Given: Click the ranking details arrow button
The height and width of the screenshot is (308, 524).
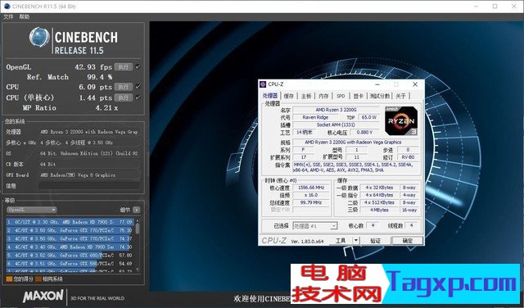Looking at the screenshot, I should pos(137,210).
